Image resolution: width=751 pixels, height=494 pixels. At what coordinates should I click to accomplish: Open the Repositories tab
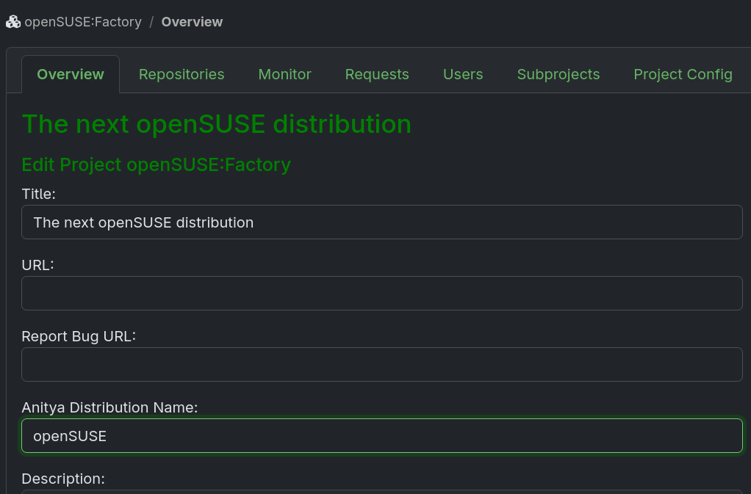click(x=182, y=74)
